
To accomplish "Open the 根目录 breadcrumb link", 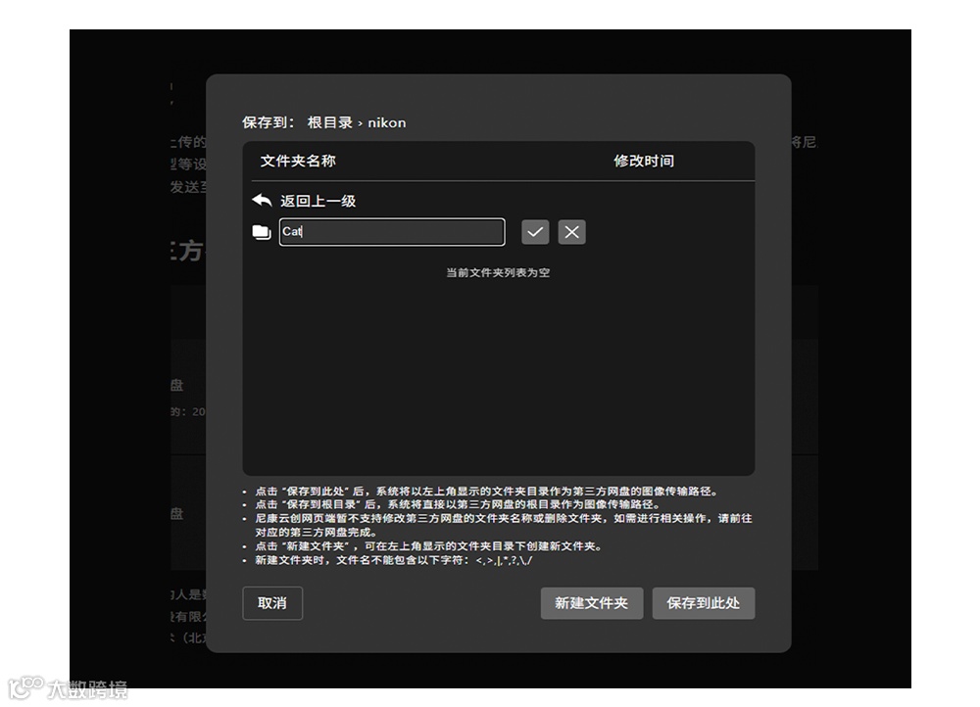I will (x=329, y=122).
